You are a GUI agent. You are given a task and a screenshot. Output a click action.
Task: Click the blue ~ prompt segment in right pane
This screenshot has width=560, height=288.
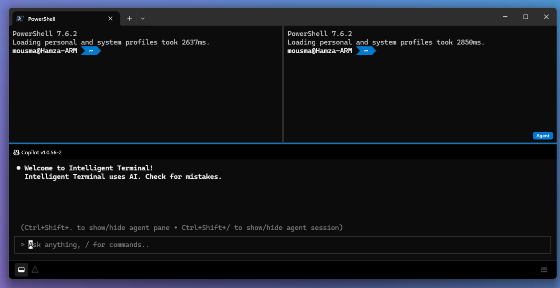366,51
